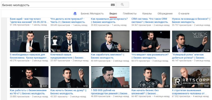The height and width of the screenshot is (100, 212).
Task: Open thumbnail of Как заработать миллион? (9:14)
Action: (x=110, y=41)
